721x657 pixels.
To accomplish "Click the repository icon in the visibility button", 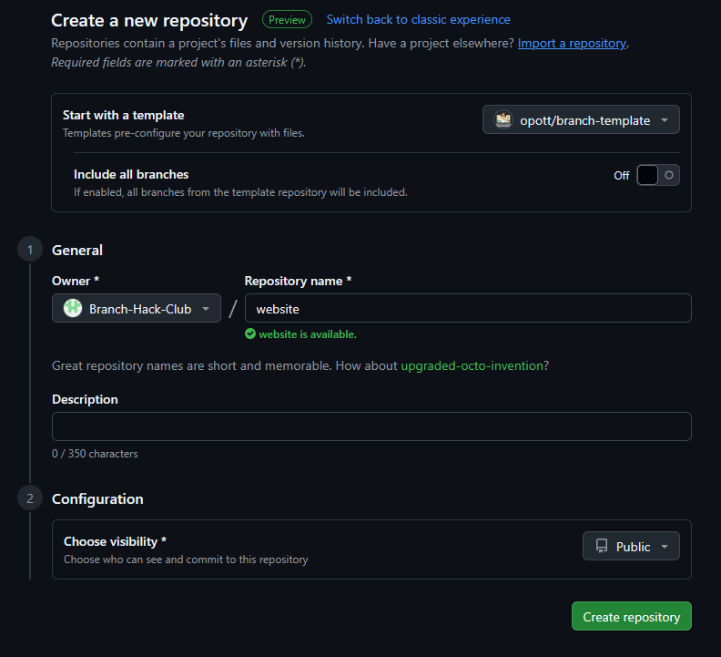I will point(602,546).
